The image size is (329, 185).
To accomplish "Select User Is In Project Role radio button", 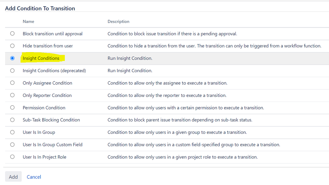I will (x=13, y=157).
